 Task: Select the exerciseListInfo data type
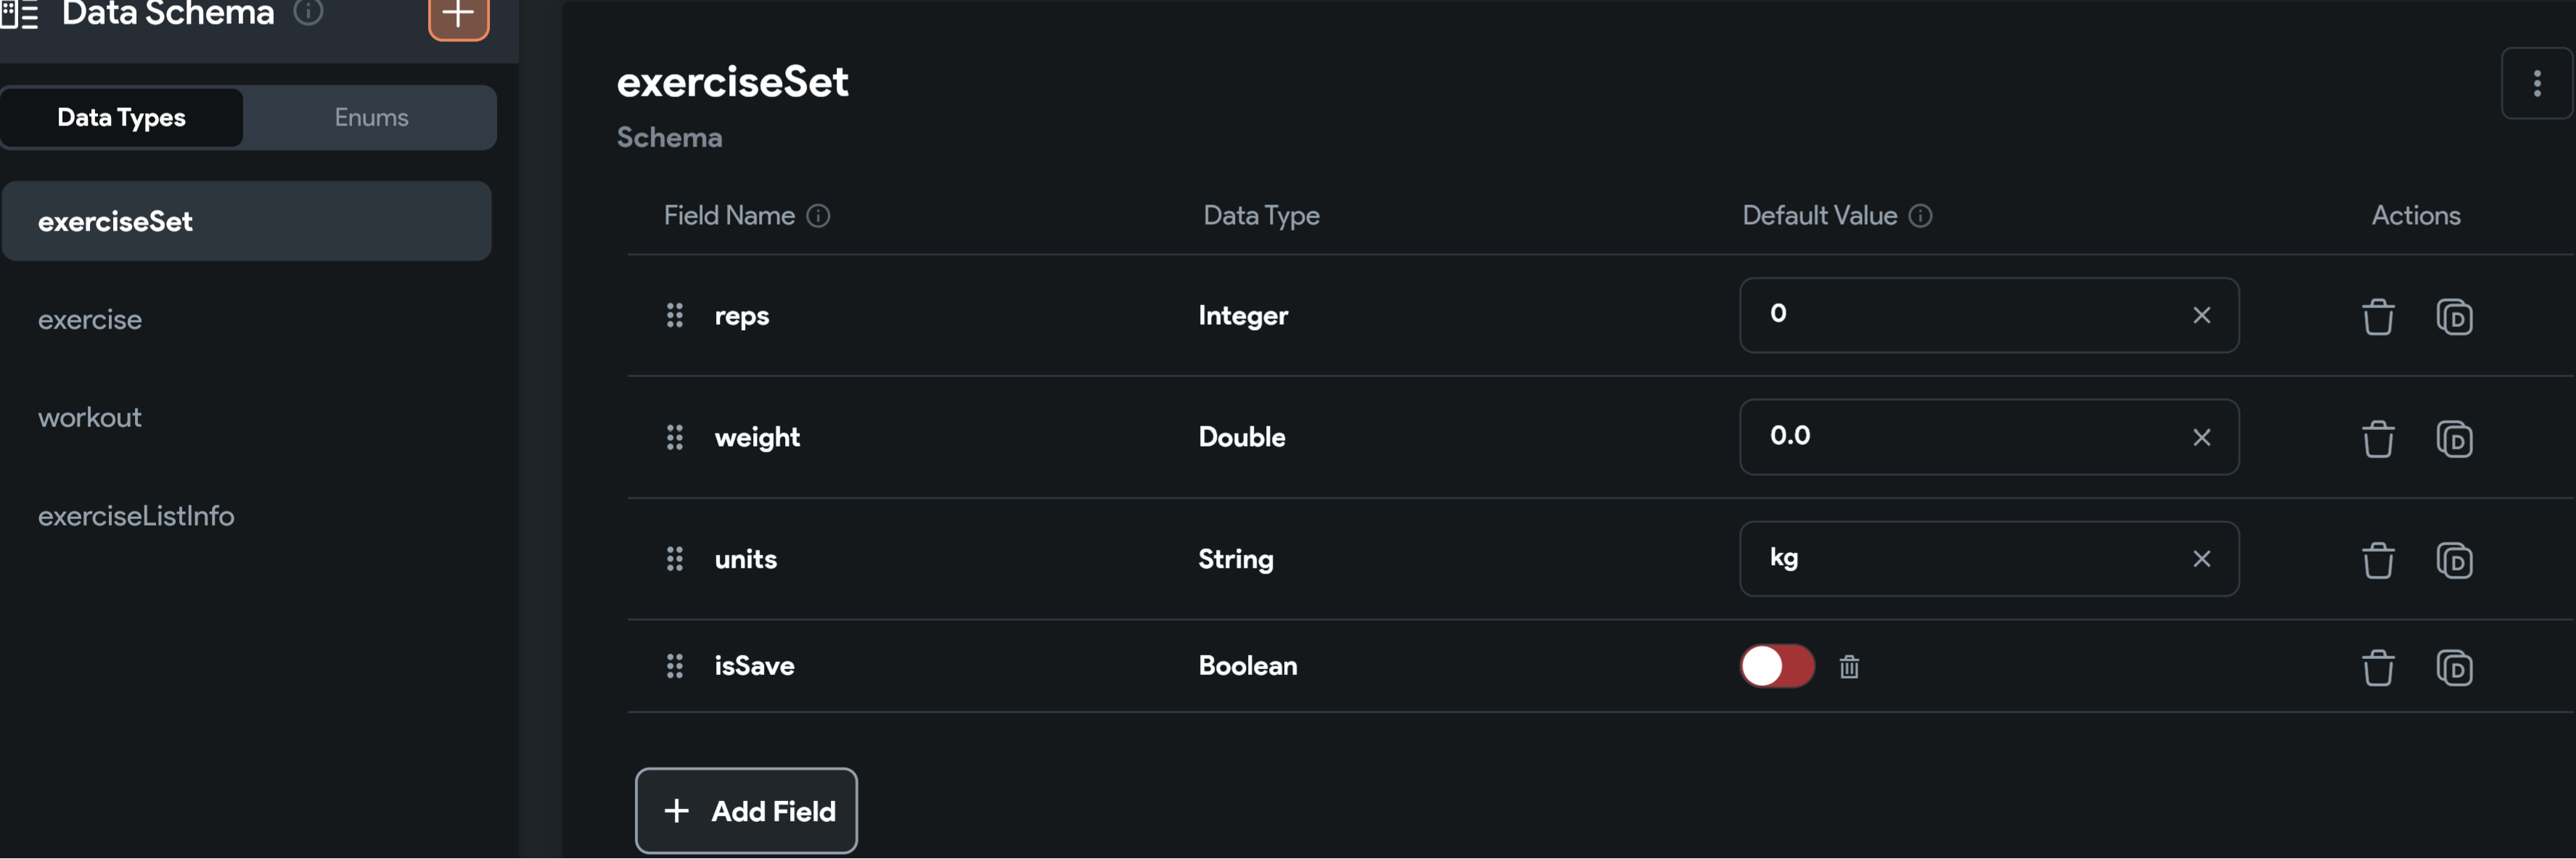click(136, 516)
